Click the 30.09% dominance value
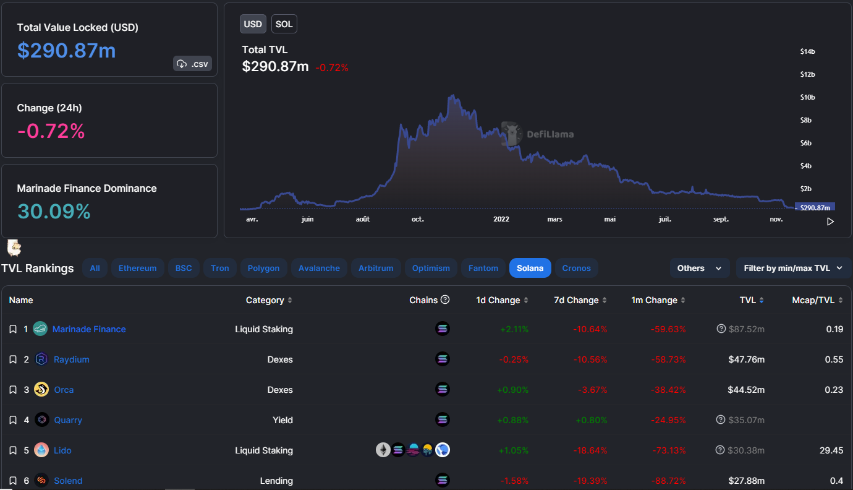This screenshot has height=490, width=853. 54,212
